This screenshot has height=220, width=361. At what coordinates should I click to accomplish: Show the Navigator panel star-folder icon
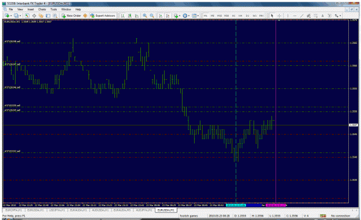41,16
